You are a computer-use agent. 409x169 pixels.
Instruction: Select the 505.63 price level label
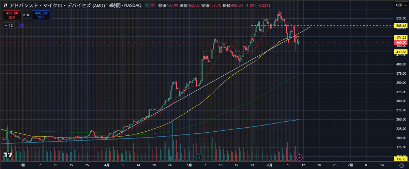[400, 26]
